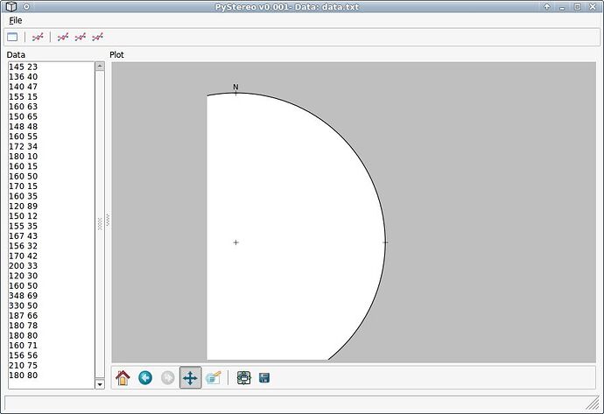The height and width of the screenshot is (414, 604).
Task: Click the plot icon between the two toolbar separators
Action: 38,37
